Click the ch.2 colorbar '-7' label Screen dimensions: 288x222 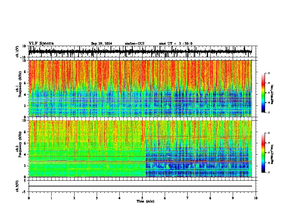[x=268, y=172]
